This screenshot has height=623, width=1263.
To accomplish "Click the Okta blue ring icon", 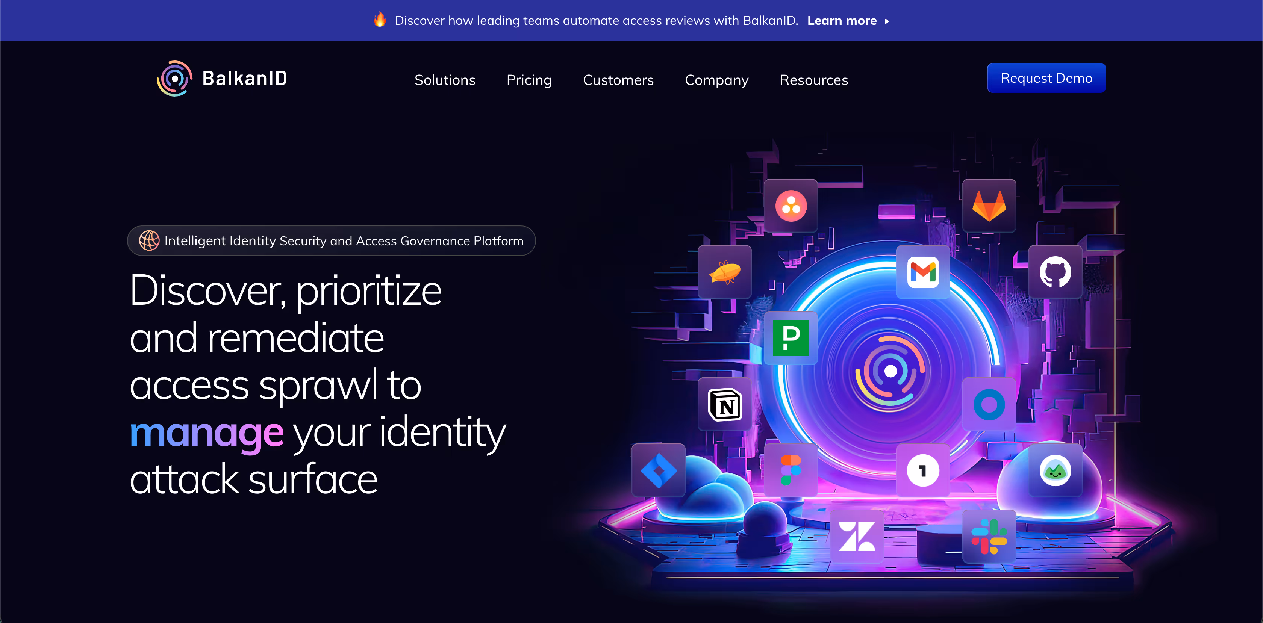I will click(989, 404).
